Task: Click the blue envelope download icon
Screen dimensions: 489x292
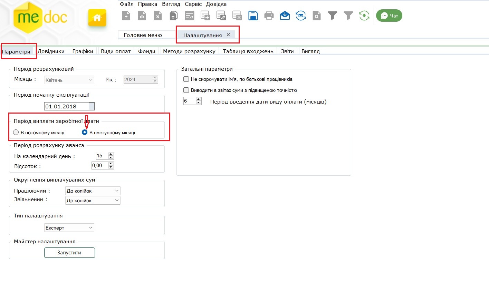Action: coord(285,16)
